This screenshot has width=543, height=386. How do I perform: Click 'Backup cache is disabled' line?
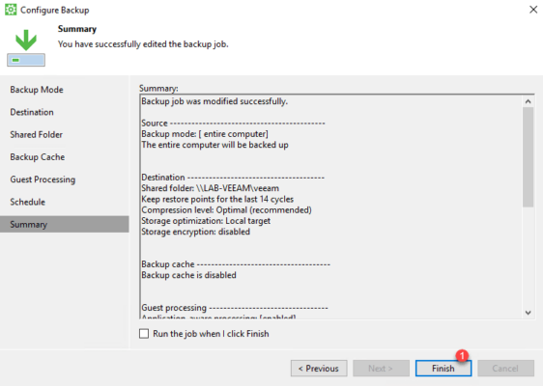[188, 275]
